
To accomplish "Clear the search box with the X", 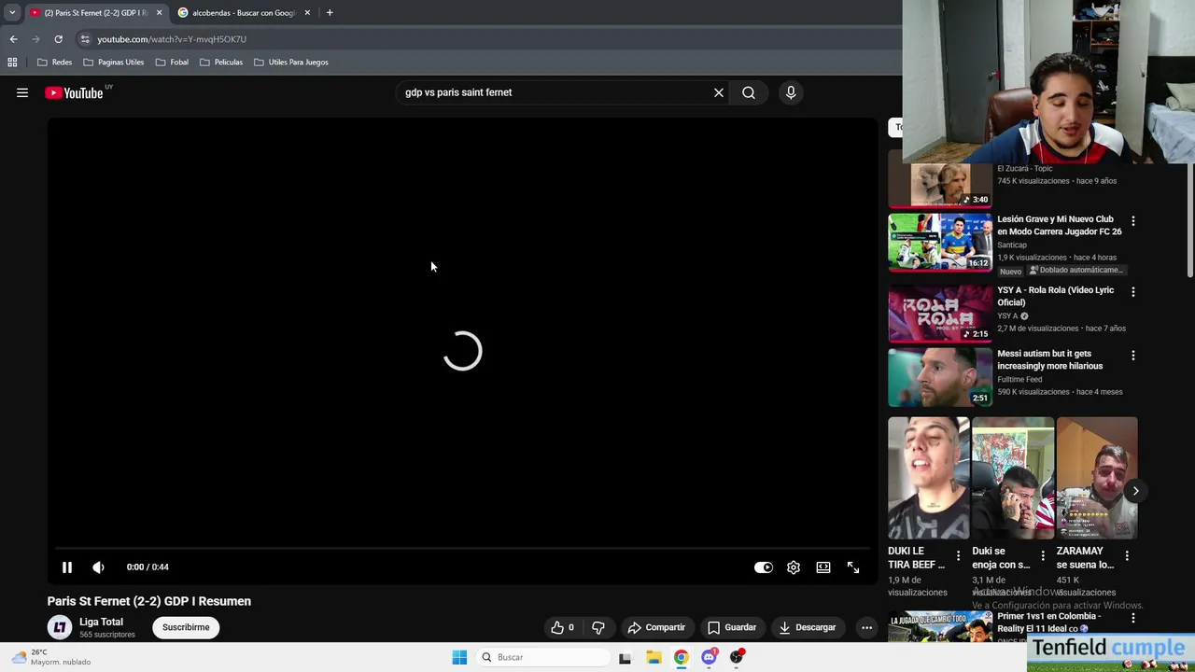I will tap(719, 92).
